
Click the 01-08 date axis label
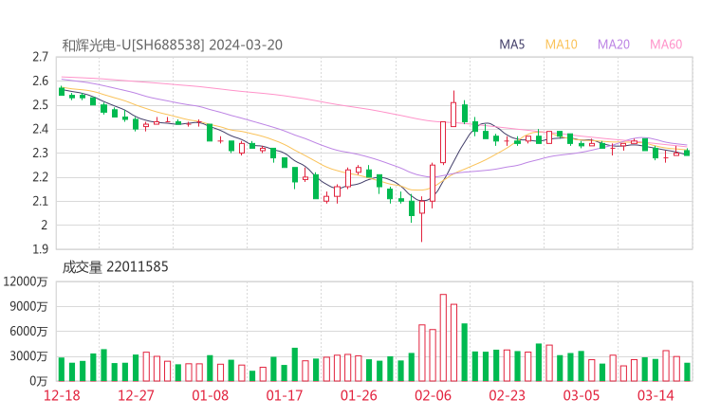(210, 395)
